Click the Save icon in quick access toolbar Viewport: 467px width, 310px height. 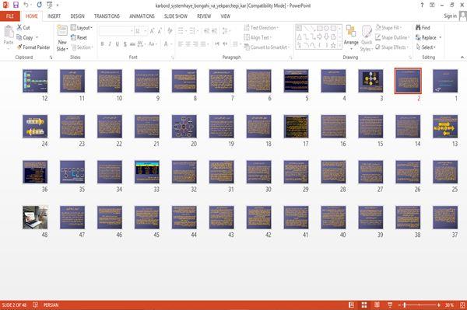[x=16, y=5]
